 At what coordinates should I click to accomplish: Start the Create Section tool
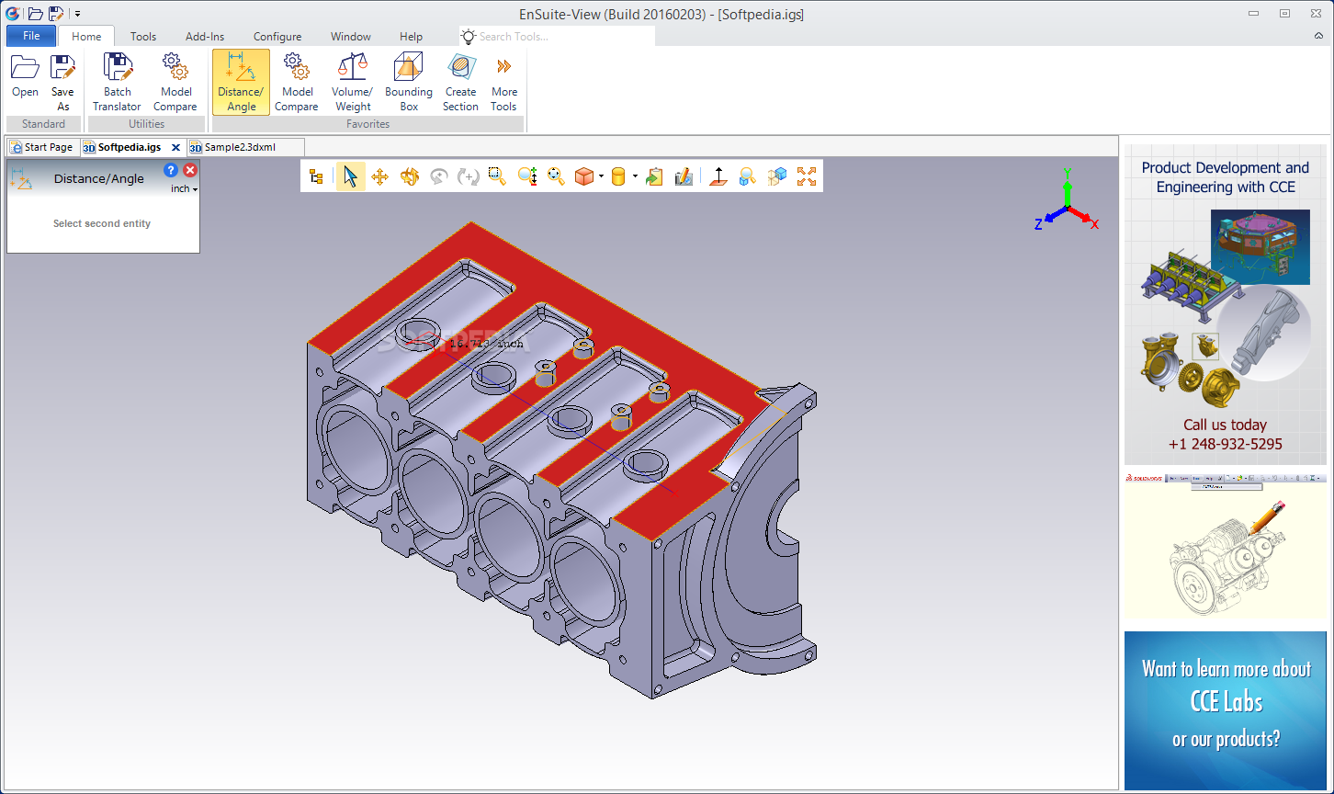click(460, 82)
